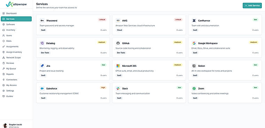Click the GitHub octocat icon

click(x=118, y=43)
